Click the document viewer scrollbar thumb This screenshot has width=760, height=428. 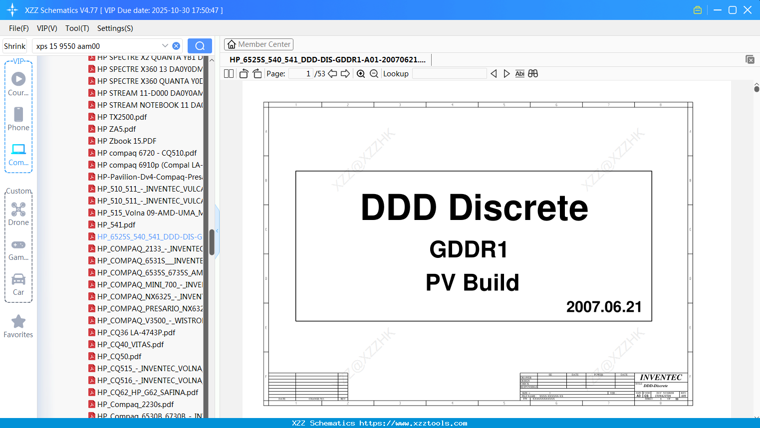point(757,89)
